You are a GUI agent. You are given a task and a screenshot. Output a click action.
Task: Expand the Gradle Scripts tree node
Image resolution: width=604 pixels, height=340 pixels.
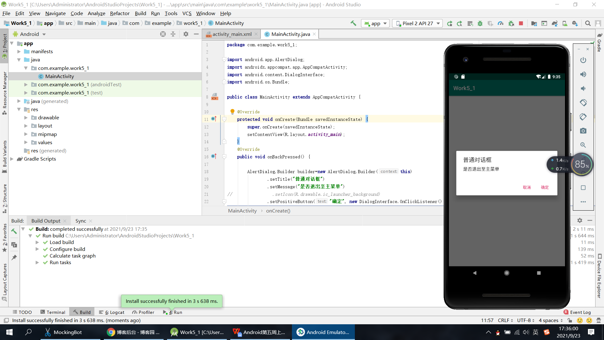tap(12, 159)
